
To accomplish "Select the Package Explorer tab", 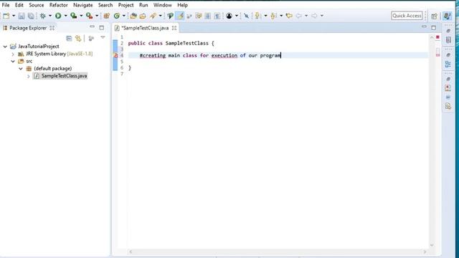I will (x=28, y=28).
